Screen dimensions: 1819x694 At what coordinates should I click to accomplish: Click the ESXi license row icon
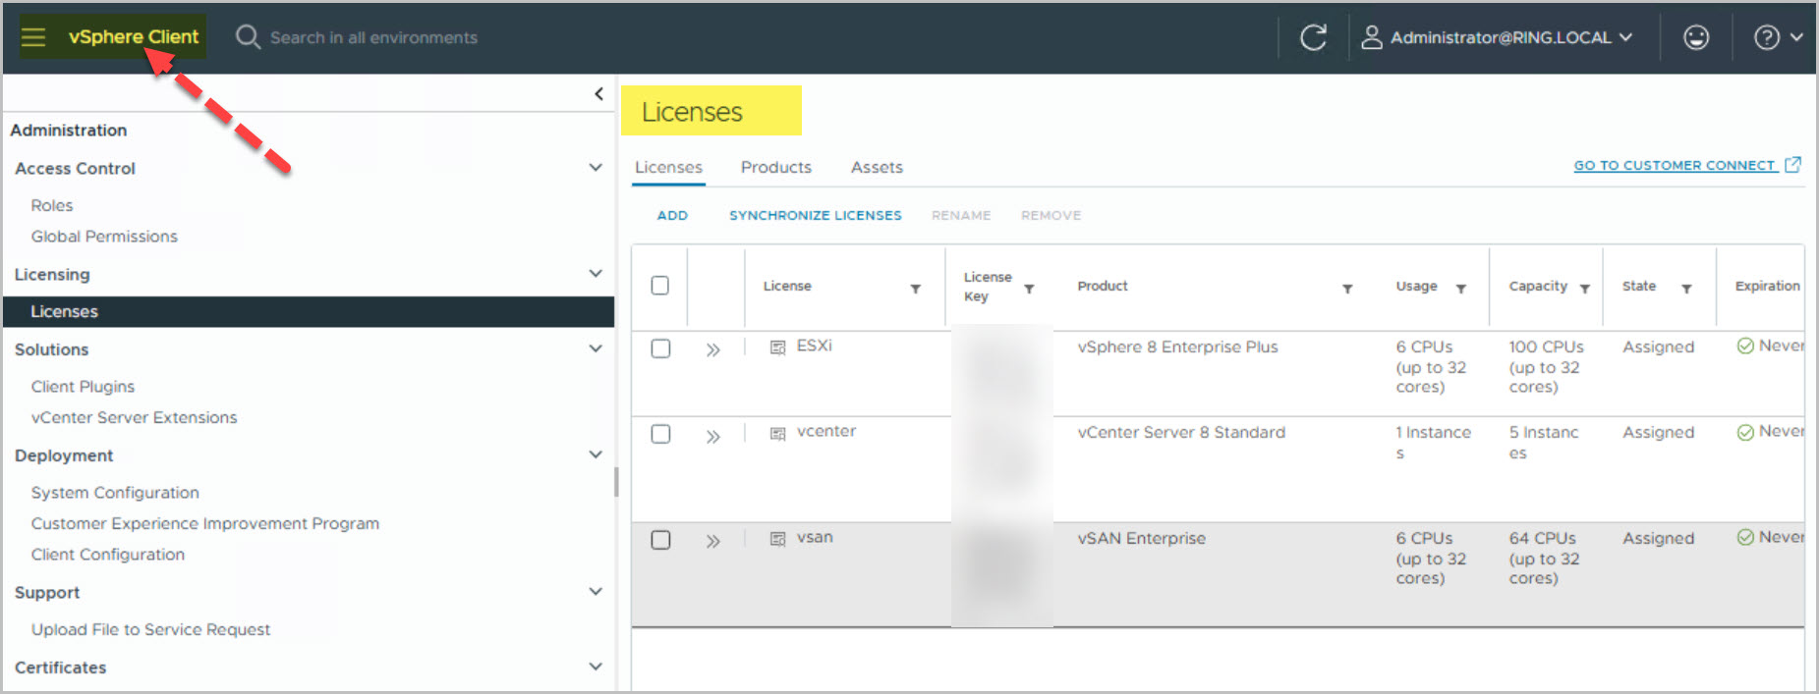coord(777,347)
